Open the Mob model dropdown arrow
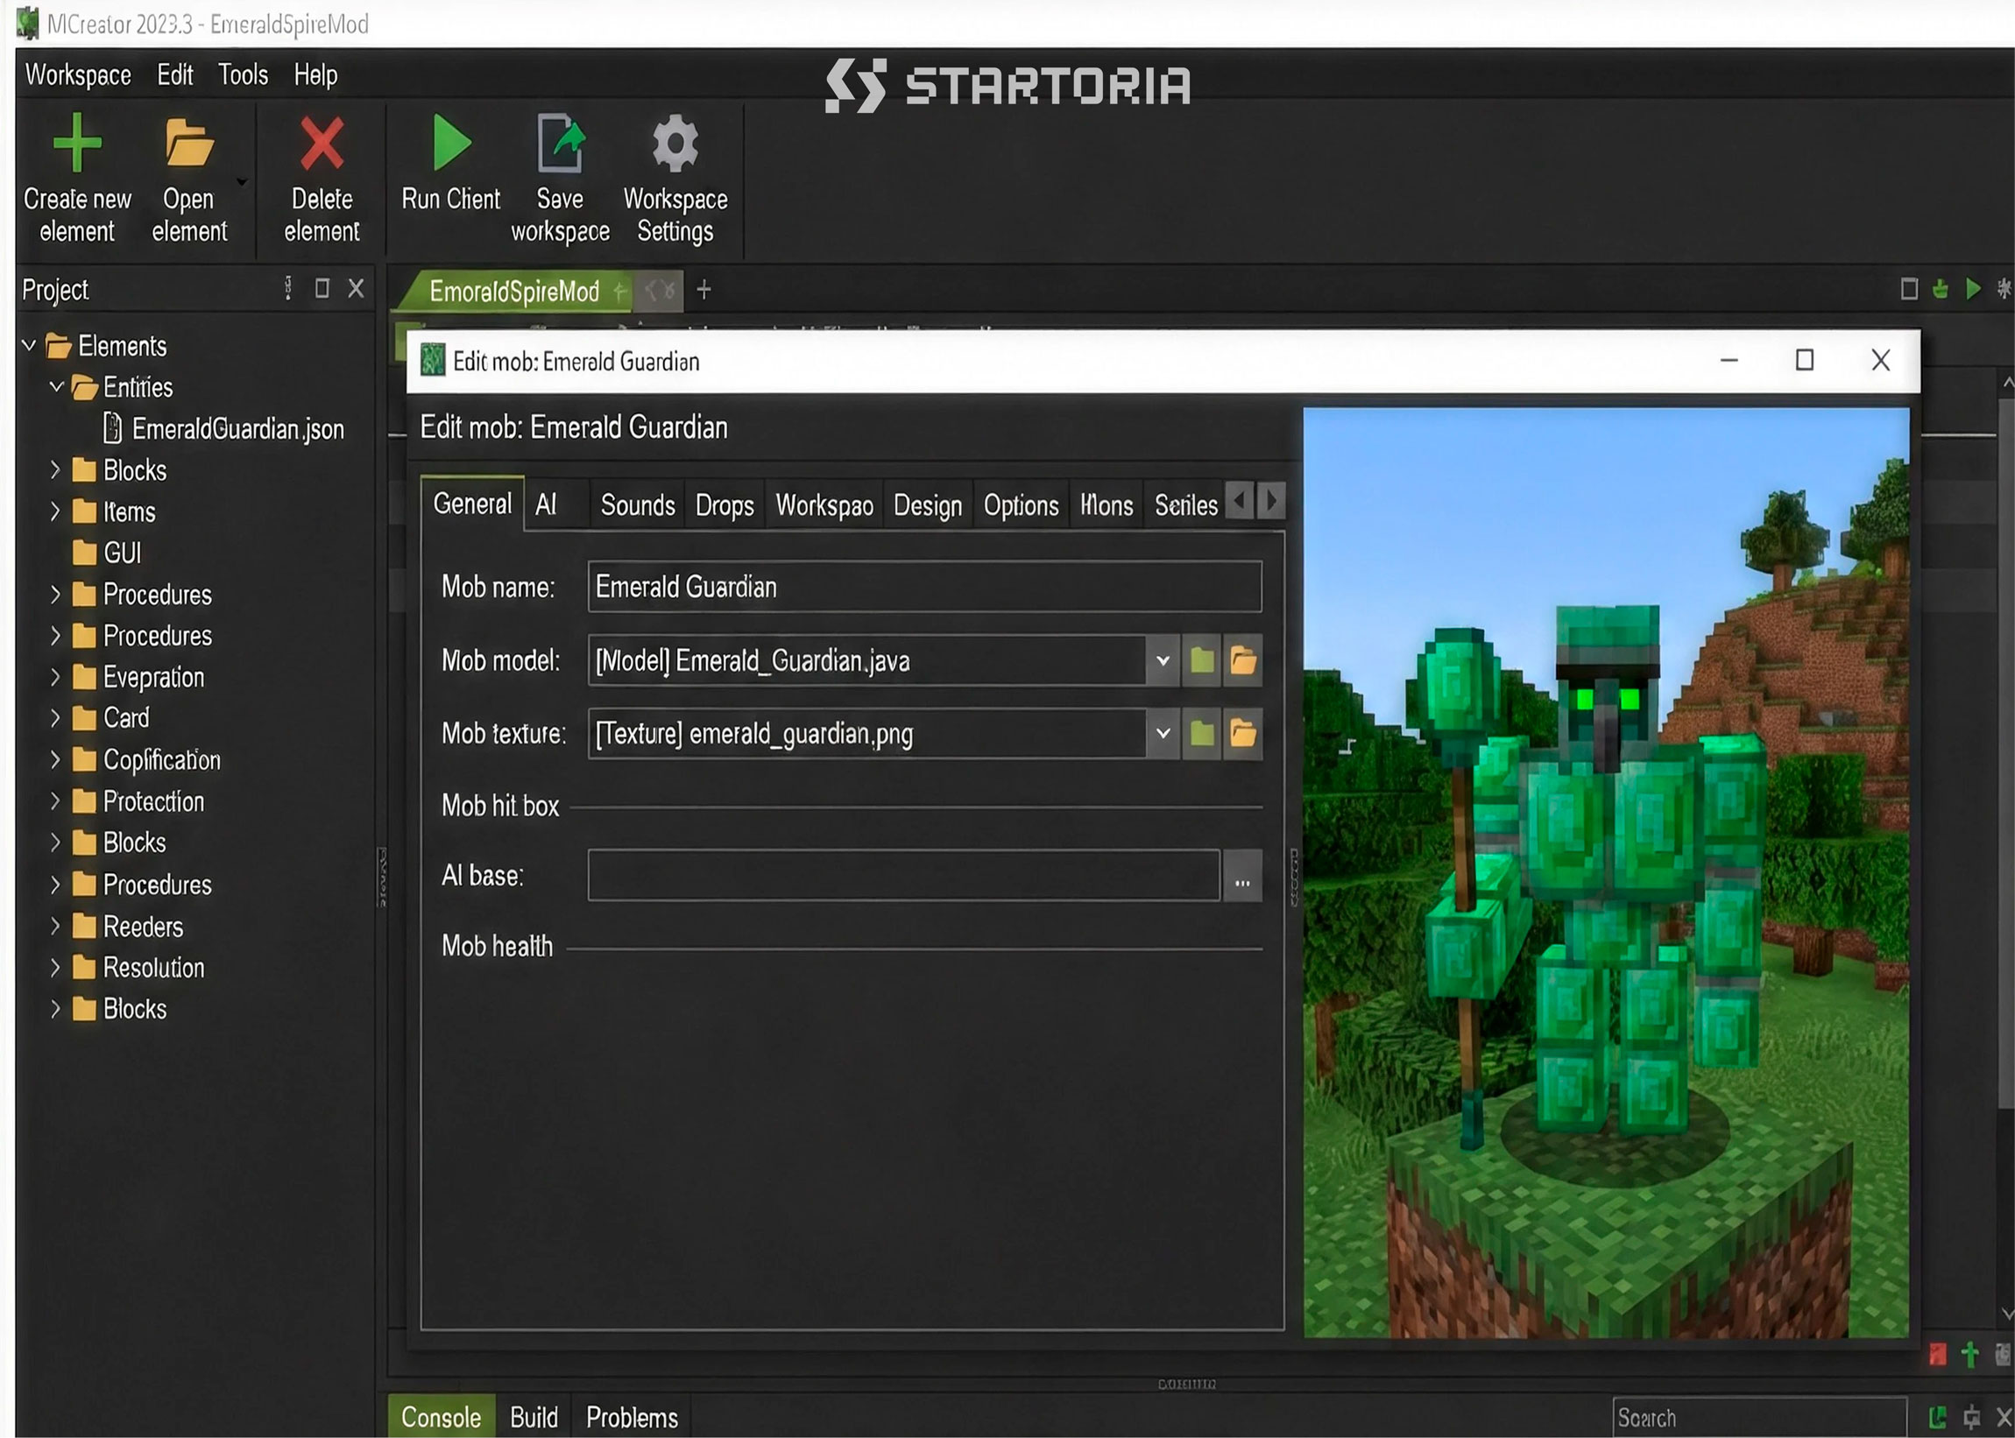The height and width of the screenshot is (1438, 2015). pyautogui.click(x=1163, y=660)
